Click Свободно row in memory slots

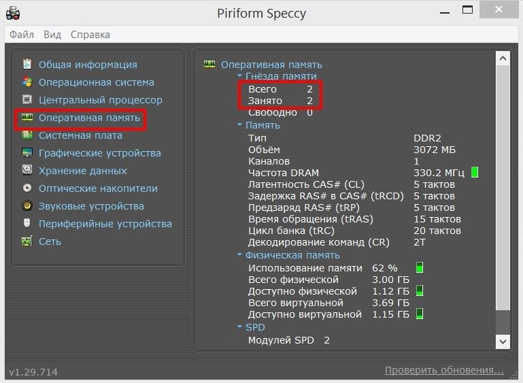(280, 112)
